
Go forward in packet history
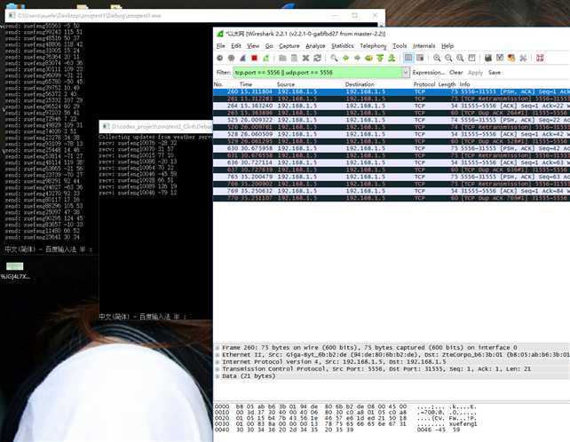click(357, 58)
